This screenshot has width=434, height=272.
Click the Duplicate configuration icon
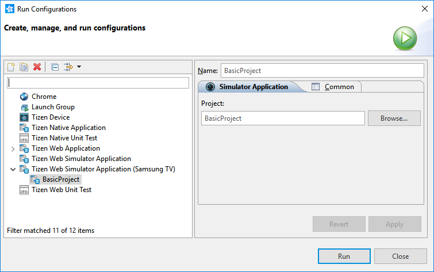(24, 67)
